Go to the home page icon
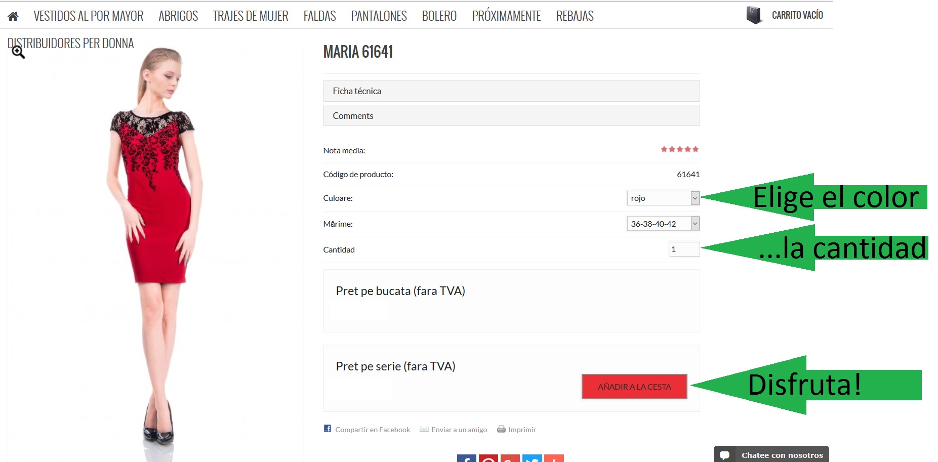The height and width of the screenshot is (462, 938). pyautogui.click(x=13, y=16)
